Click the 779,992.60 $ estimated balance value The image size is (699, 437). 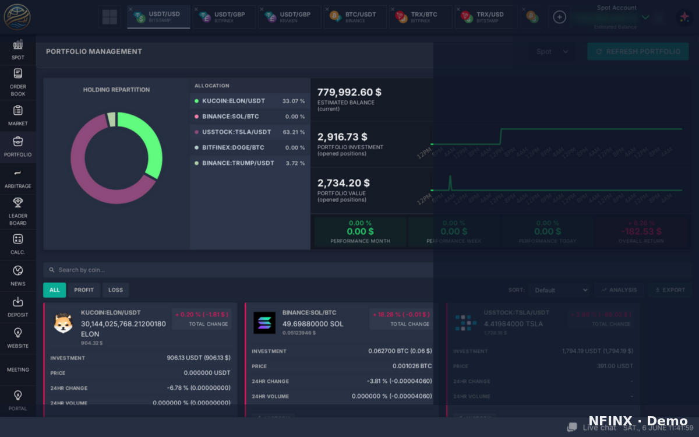click(349, 92)
